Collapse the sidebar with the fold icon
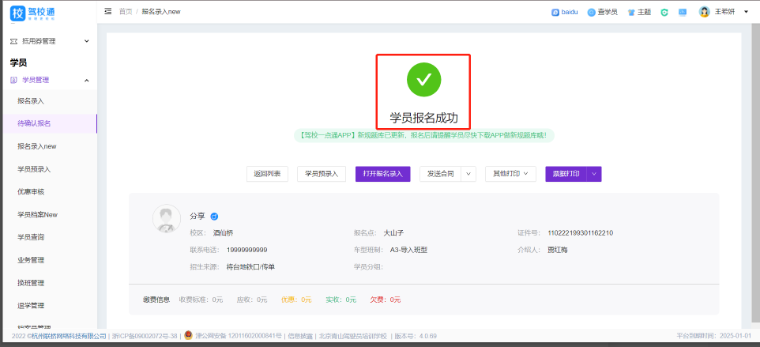 [108, 11]
